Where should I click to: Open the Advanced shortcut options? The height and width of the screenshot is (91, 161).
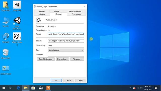coord(77,59)
